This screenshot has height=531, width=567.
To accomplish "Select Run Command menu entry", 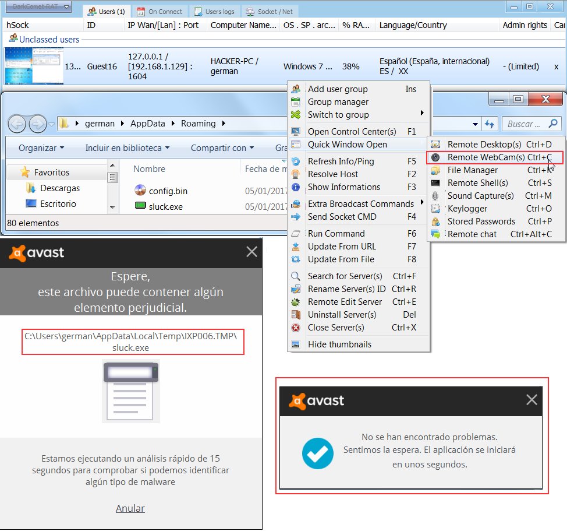I will coord(359,234).
